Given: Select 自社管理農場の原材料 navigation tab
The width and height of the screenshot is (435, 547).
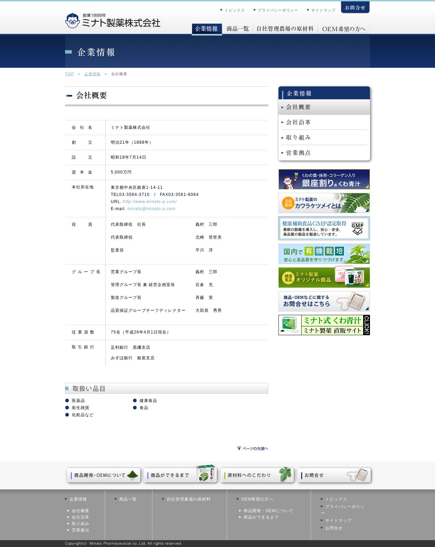Looking at the screenshot, I should [x=285, y=29].
